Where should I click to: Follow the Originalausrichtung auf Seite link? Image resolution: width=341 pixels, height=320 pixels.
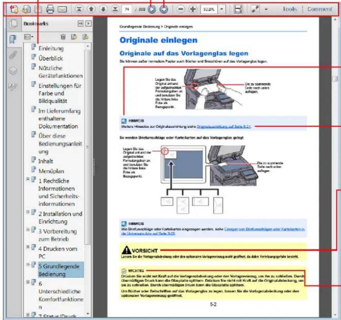coord(224,126)
